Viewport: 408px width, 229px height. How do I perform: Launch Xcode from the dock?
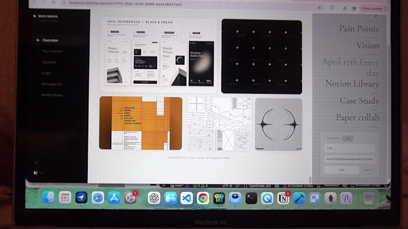299,198
